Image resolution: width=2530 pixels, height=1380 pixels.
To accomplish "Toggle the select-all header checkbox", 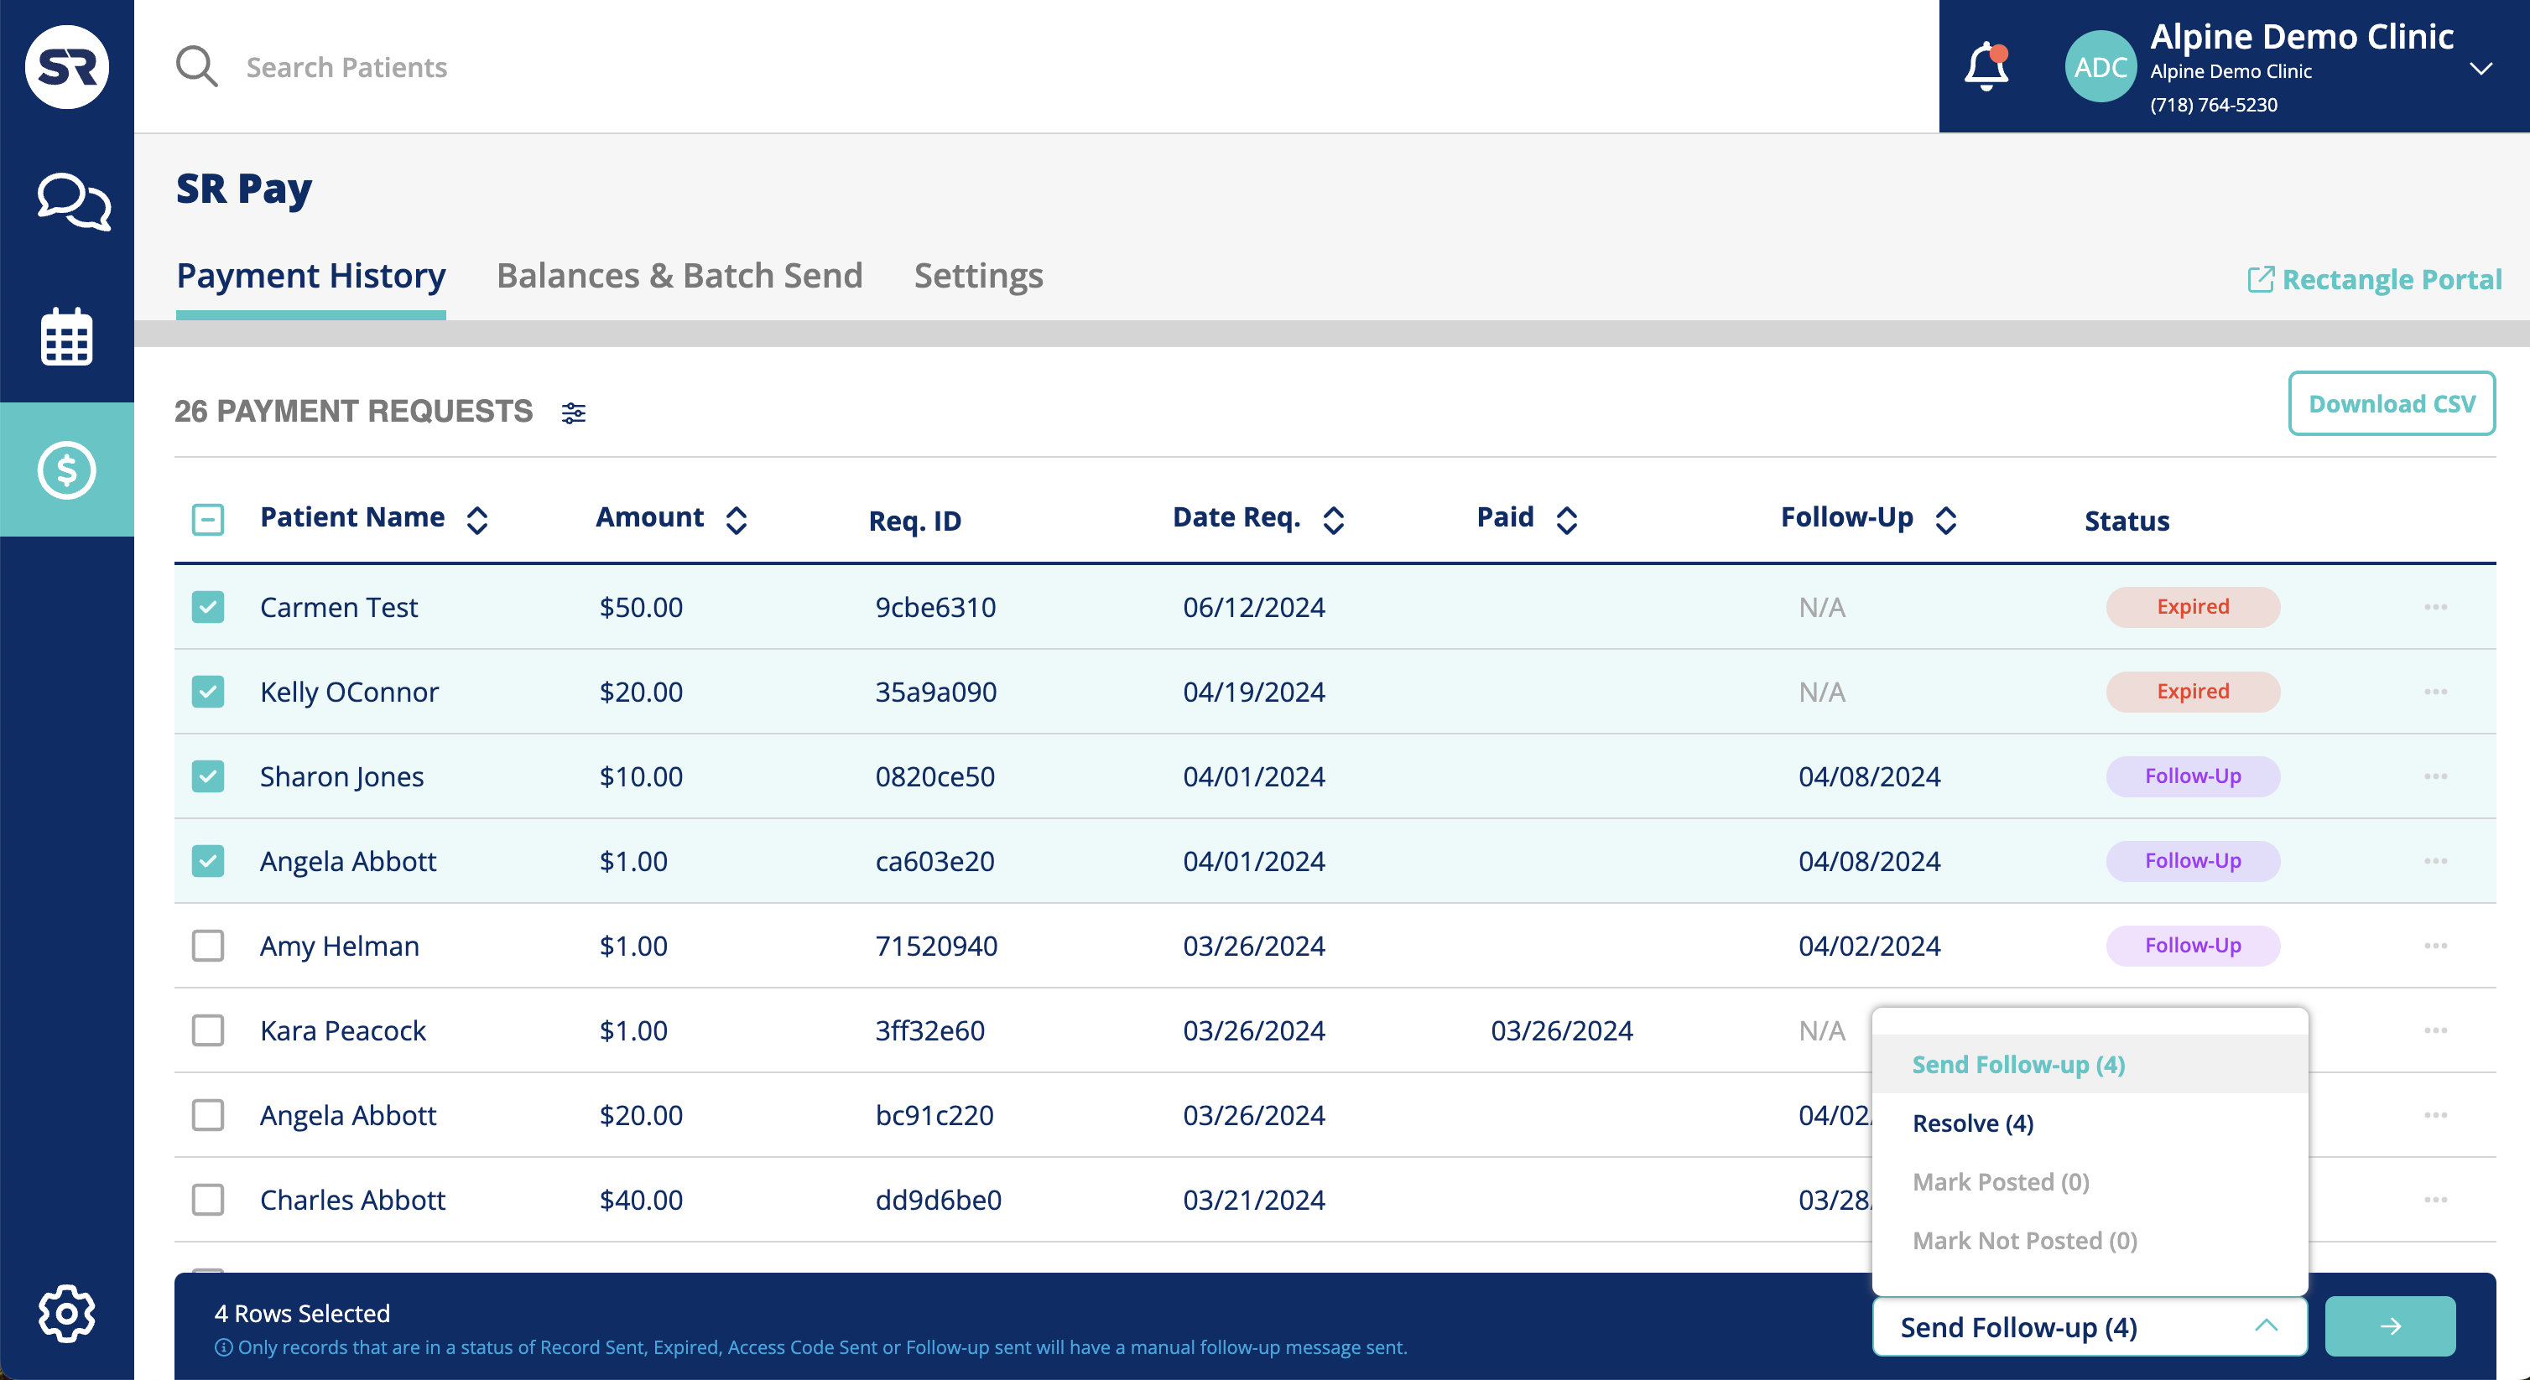I will pos(208,519).
